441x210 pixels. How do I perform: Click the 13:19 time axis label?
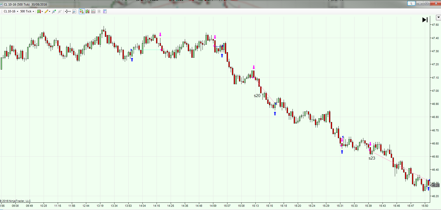click(100, 206)
